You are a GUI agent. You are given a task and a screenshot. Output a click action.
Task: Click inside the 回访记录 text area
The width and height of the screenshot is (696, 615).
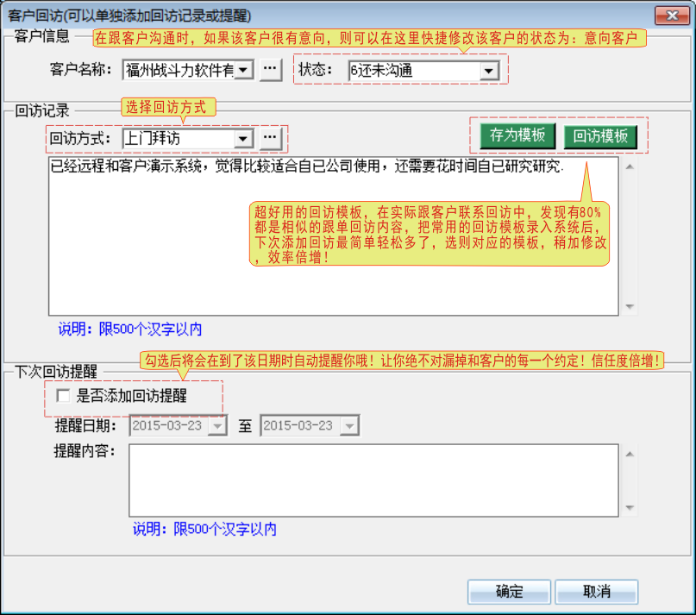click(334, 236)
